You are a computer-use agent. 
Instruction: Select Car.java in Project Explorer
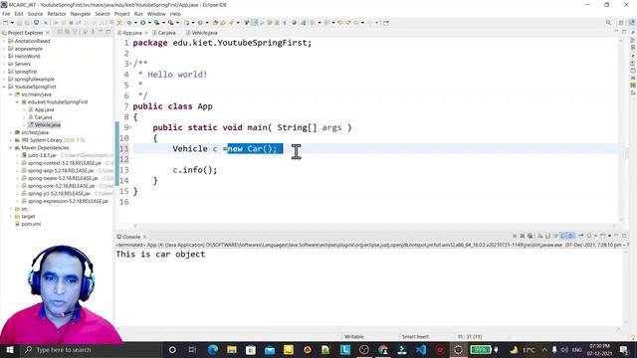43,117
